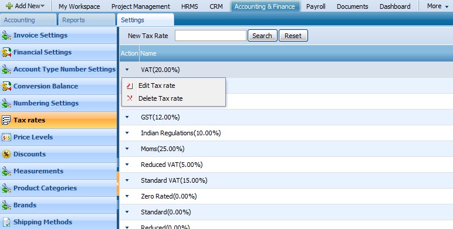Click the Name column header
The height and width of the screenshot is (229, 453).
(296, 53)
